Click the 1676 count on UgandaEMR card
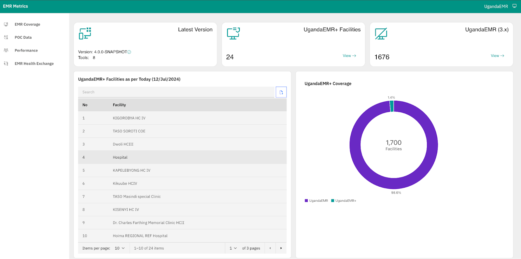The width and height of the screenshot is (521, 259). (382, 57)
